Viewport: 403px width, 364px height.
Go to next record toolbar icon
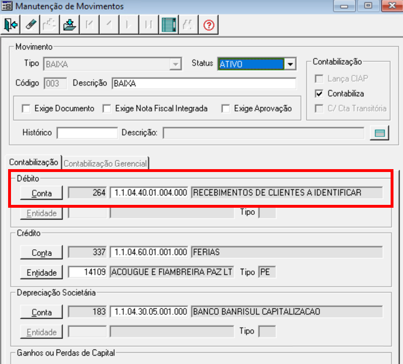[x=129, y=25]
